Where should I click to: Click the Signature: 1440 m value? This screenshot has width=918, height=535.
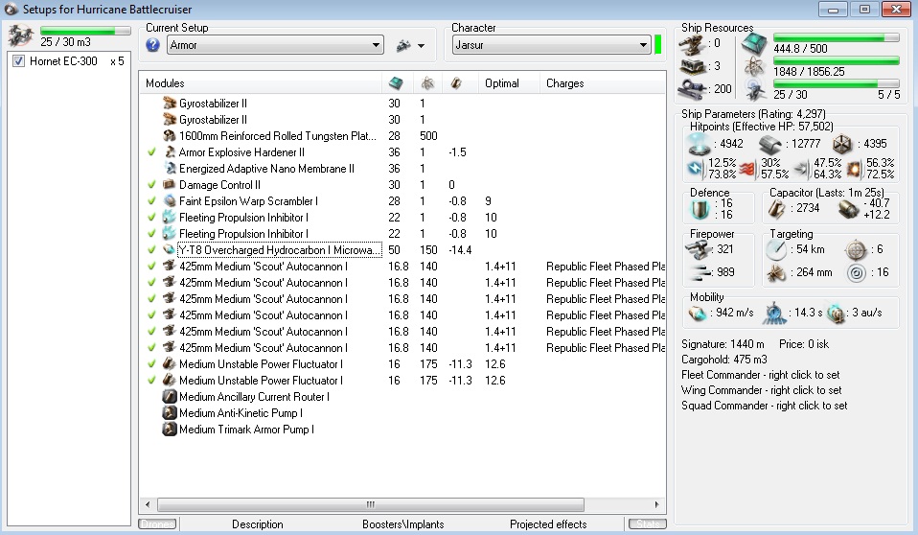(723, 344)
